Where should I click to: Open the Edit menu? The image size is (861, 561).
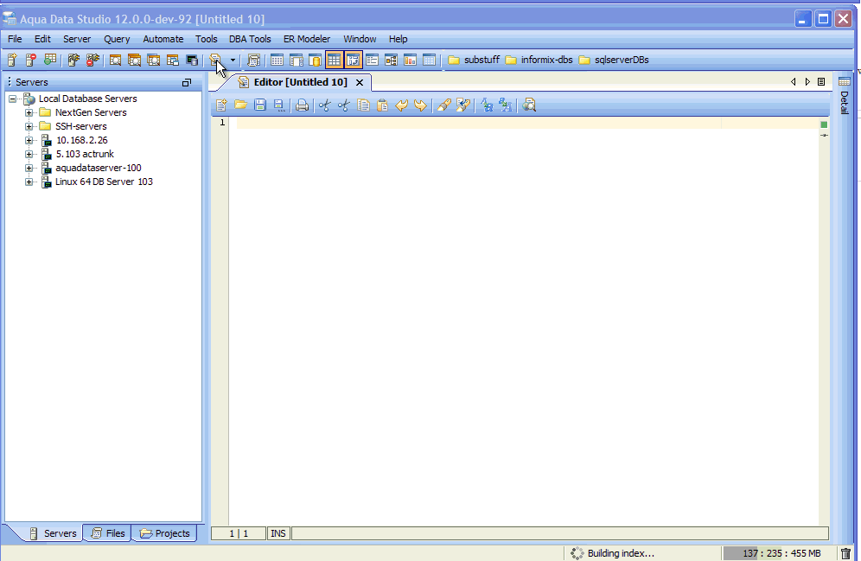42,39
